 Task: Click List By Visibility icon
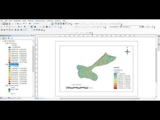pyautogui.click(x=6, y=38)
